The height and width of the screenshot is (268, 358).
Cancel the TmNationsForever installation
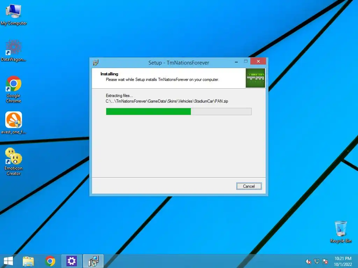pos(249,186)
